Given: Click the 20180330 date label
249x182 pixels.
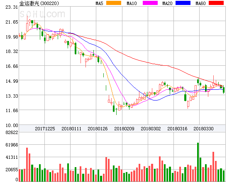Looking at the screenshot, I should pyautogui.click(x=203, y=129).
